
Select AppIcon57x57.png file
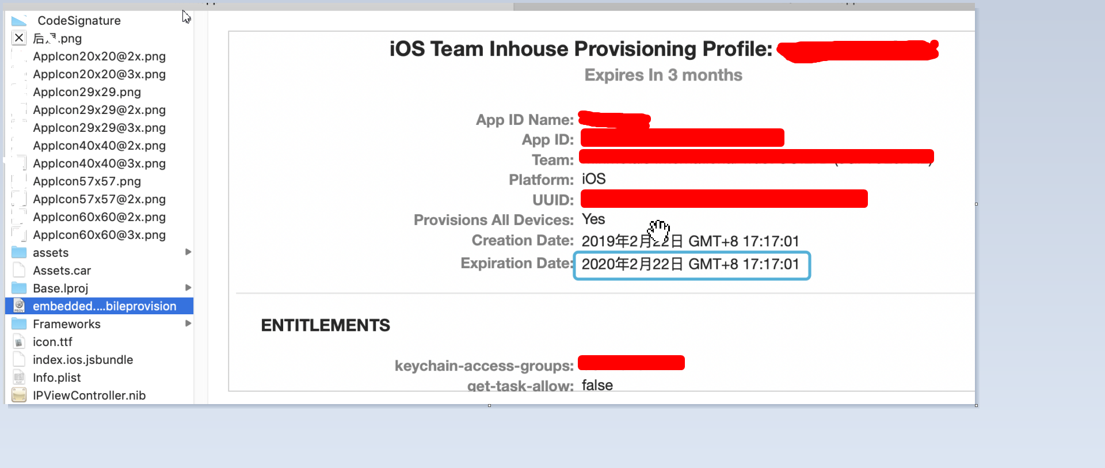click(87, 181)
